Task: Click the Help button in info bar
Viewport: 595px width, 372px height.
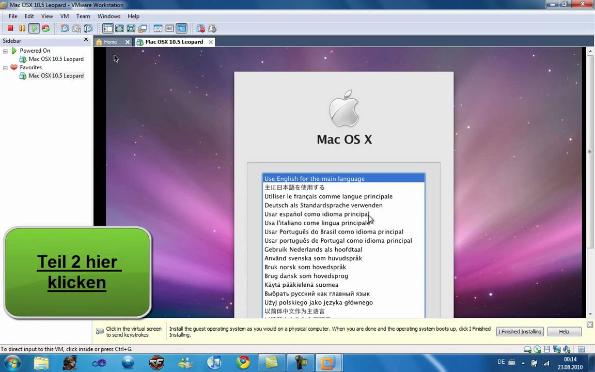Action: click(564, 332)
